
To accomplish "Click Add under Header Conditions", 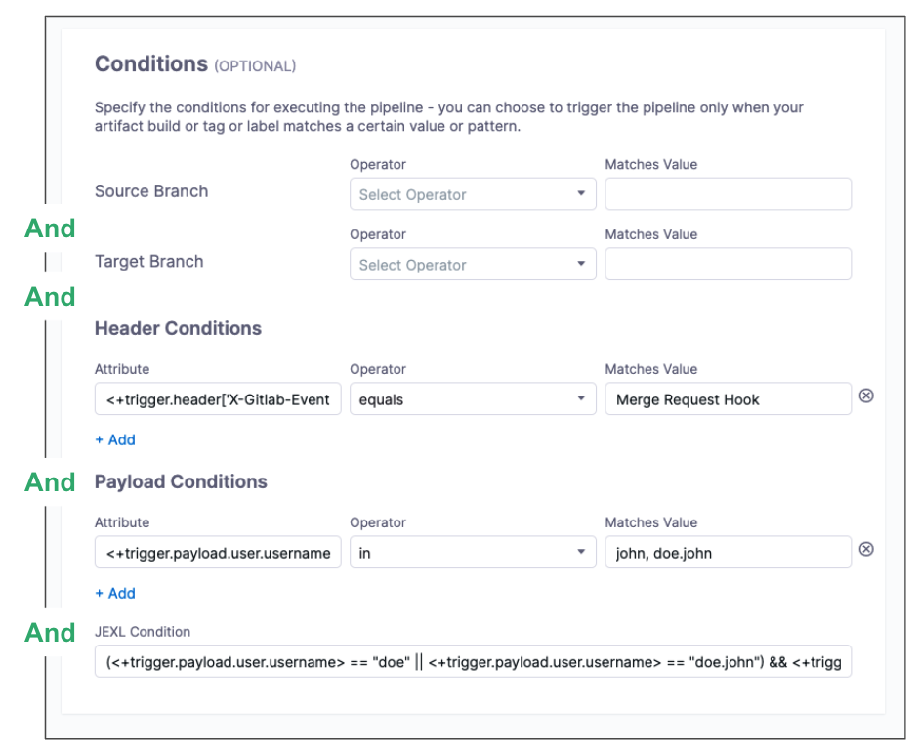I will click(115, 440).
